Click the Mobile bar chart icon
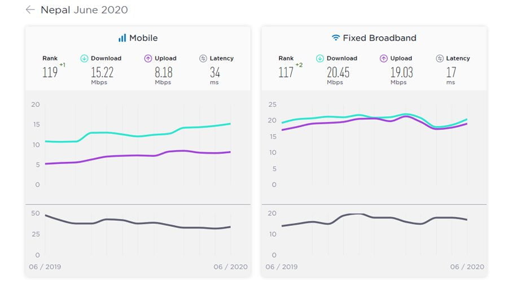 pos(122,38)
